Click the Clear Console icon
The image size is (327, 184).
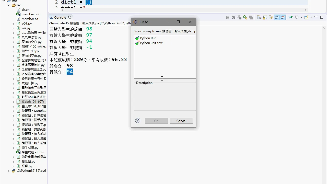click(x=259, y=18)
